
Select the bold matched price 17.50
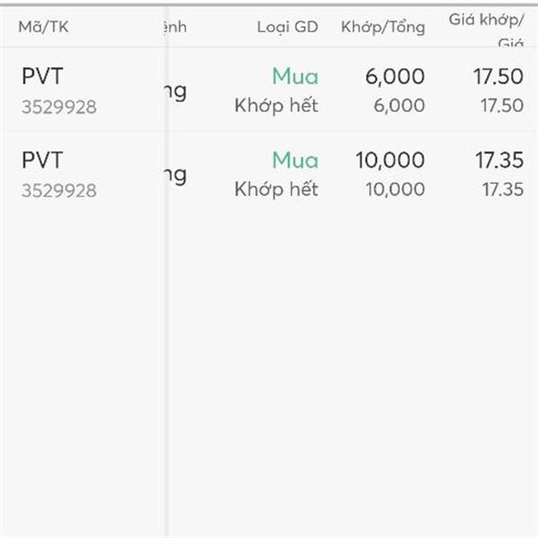pyautogui.click(x=499, y=77)
